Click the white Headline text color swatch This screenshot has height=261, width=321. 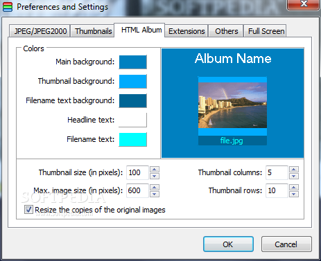(x=133, y=120)
